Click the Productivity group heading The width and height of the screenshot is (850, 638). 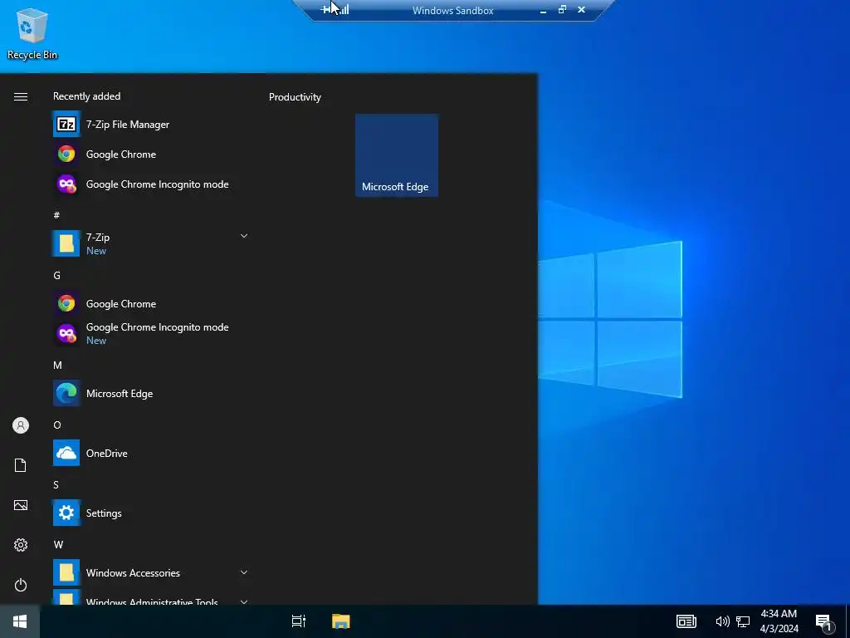(295, 97)
